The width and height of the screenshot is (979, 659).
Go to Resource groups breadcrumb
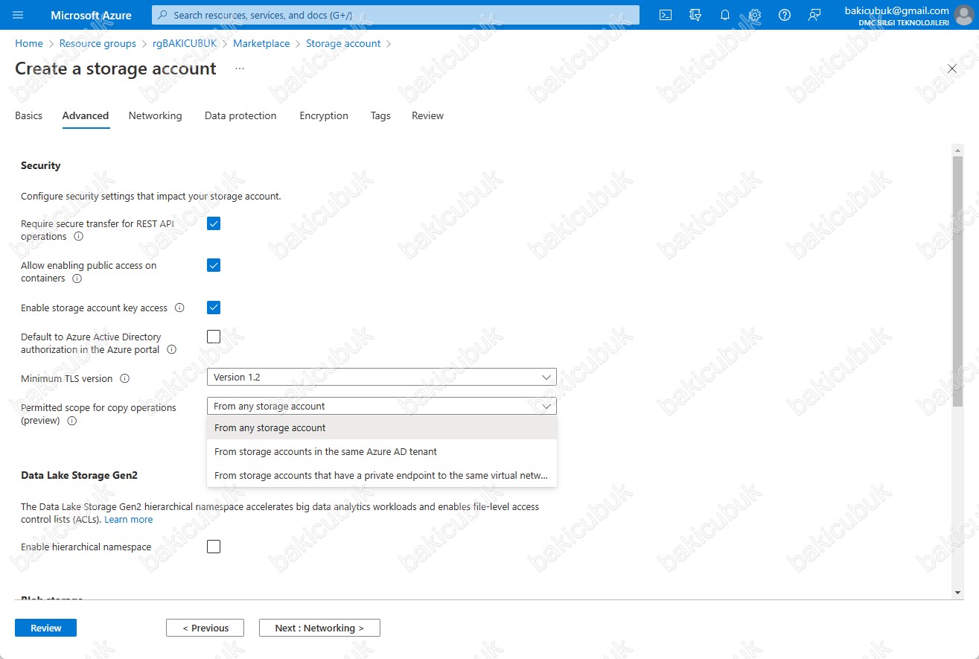pos(98,44)
